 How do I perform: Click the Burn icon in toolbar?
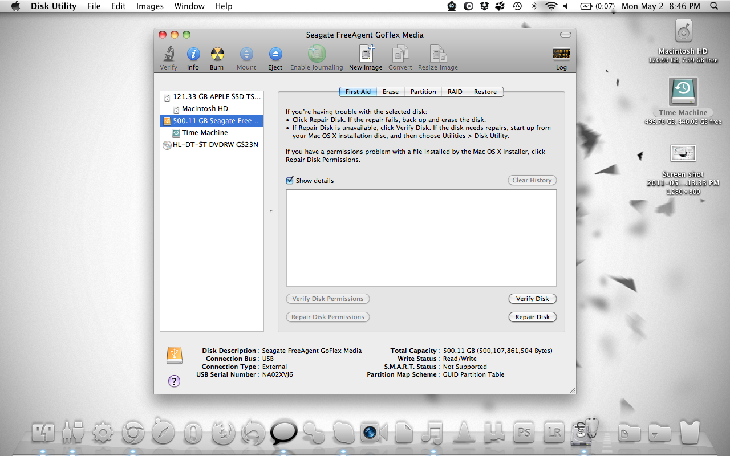point(217,54)
